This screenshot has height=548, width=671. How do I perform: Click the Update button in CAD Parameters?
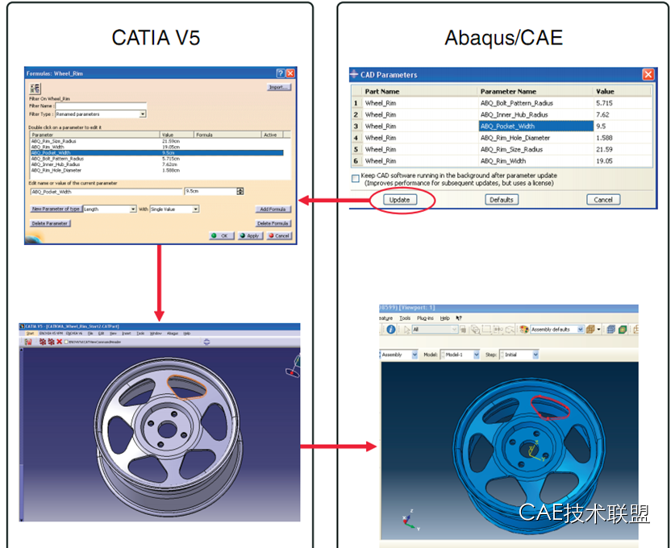(400, 200)
